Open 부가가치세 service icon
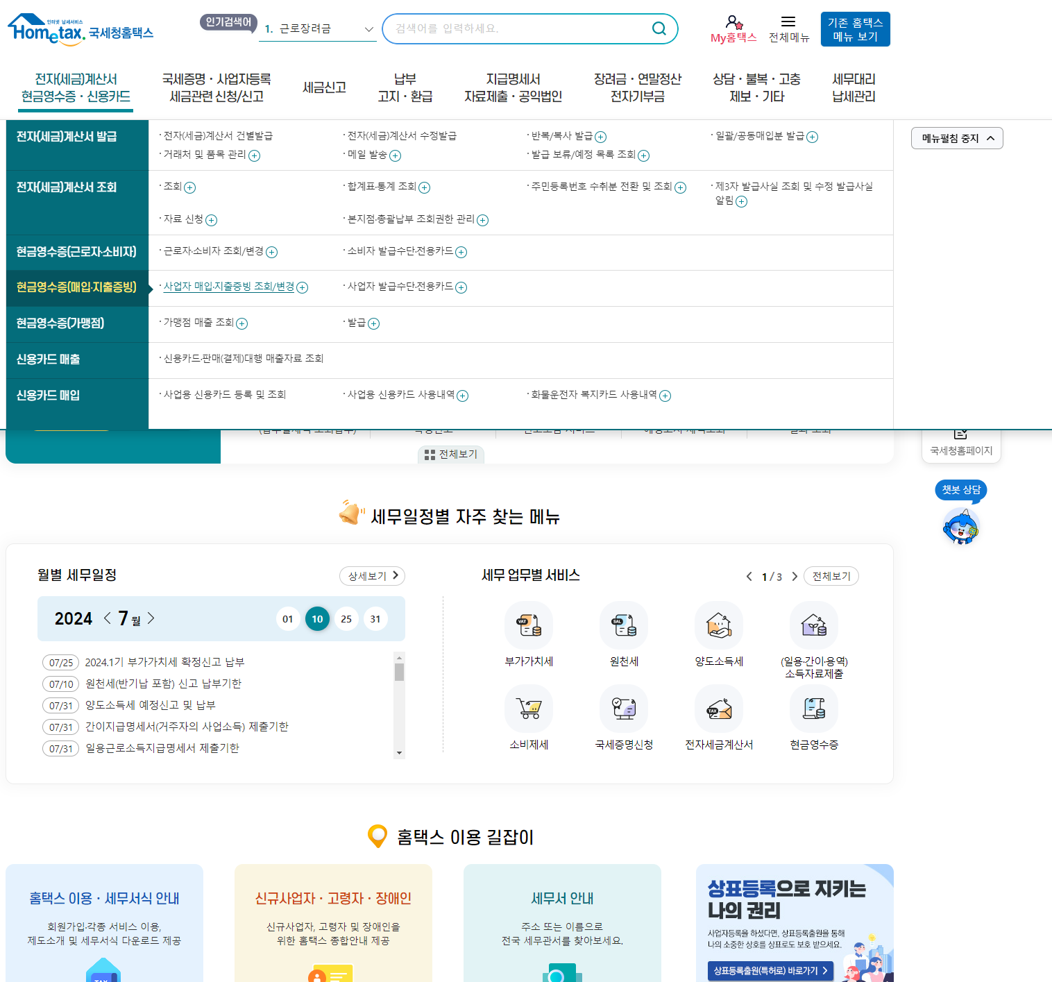Image resolution: width=1052 pixels, height=982 pixels. click(x=529, y=625)
